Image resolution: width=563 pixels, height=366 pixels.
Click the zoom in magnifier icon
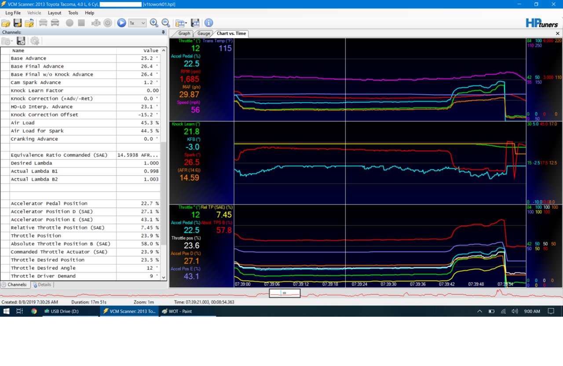click(x=154, y=23)
